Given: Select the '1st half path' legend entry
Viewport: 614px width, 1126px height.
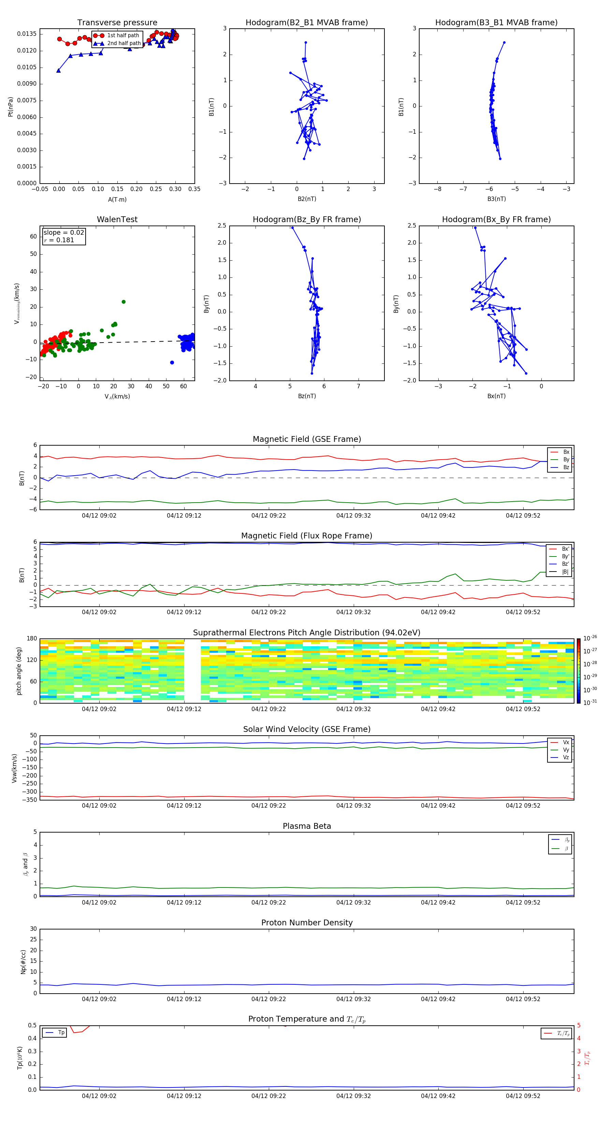Looking at the screenshot, I should 116,35.
